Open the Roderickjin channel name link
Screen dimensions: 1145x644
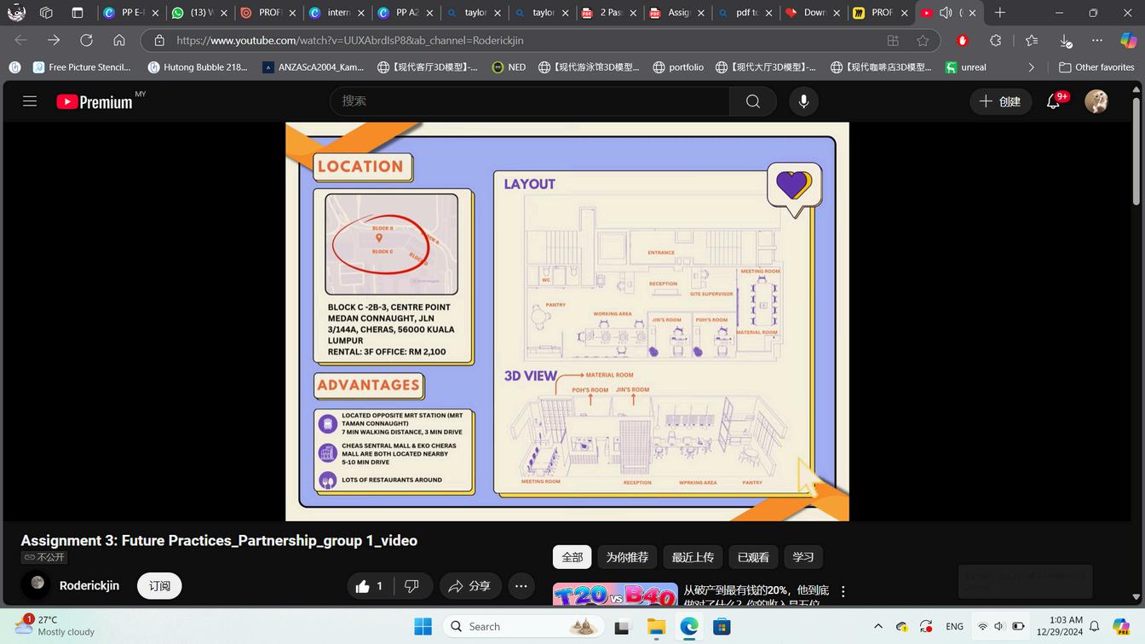(x=89, y=586)
